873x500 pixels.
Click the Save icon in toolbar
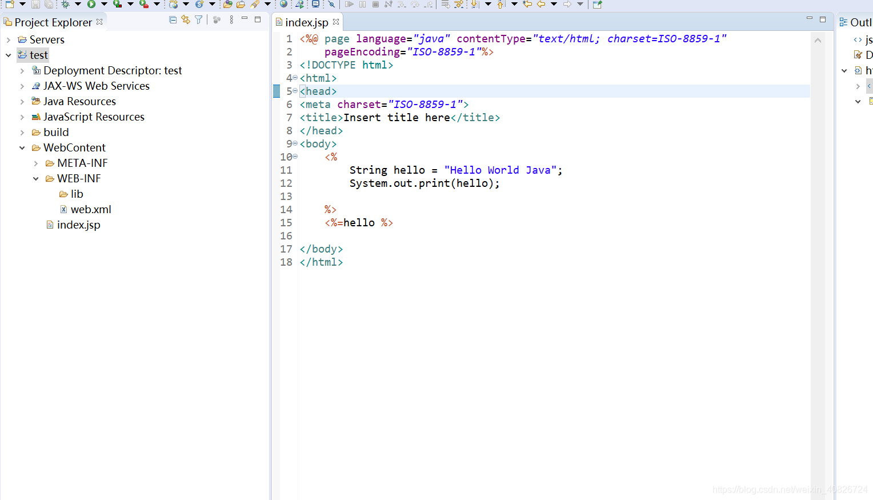point(35,4)
